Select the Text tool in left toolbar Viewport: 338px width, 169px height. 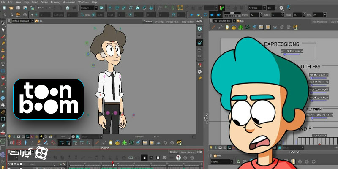tap(3, 64)
